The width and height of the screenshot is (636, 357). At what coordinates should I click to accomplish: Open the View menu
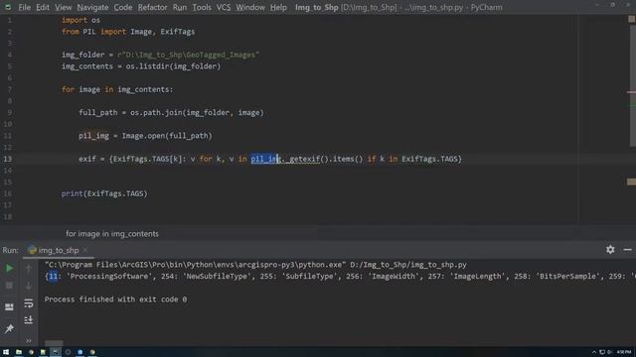click(x=63, y=7)
